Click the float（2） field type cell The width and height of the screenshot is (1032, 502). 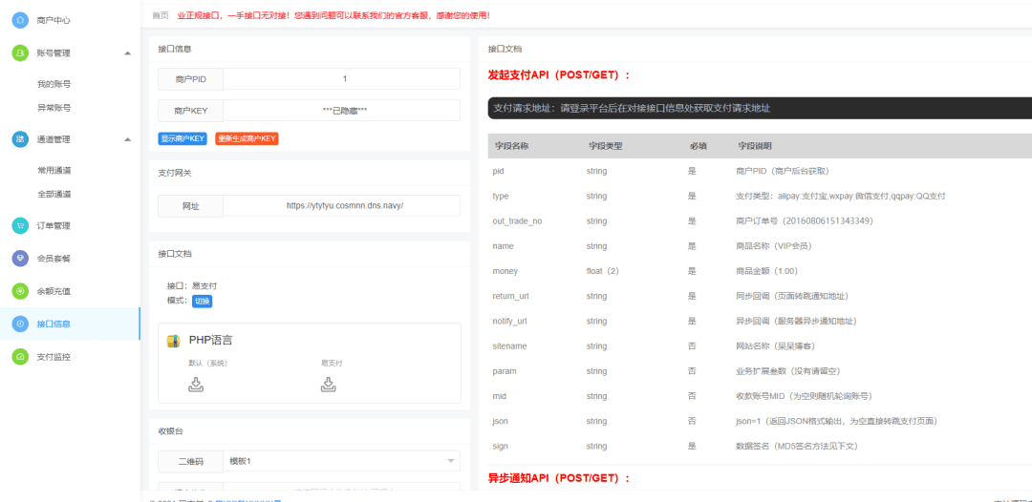(604, 271)
